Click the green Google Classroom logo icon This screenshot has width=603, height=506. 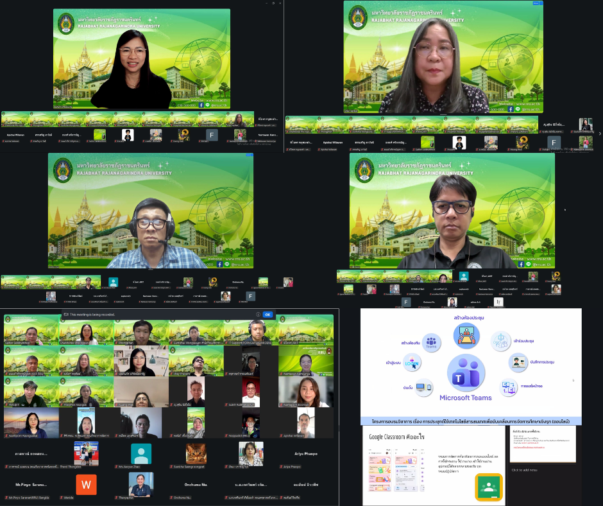coord(488,487)
